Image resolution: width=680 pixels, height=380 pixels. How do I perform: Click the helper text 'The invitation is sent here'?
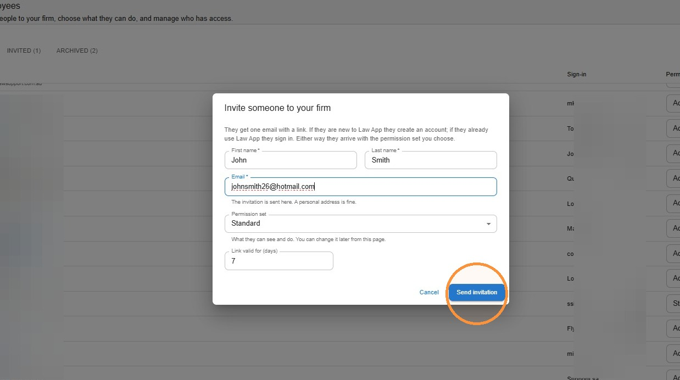(x=294, y=202)
